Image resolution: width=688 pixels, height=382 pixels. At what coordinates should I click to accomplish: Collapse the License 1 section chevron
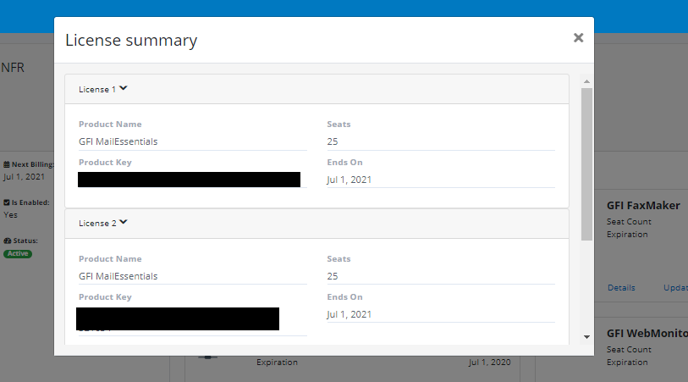(x=124, y=88)
